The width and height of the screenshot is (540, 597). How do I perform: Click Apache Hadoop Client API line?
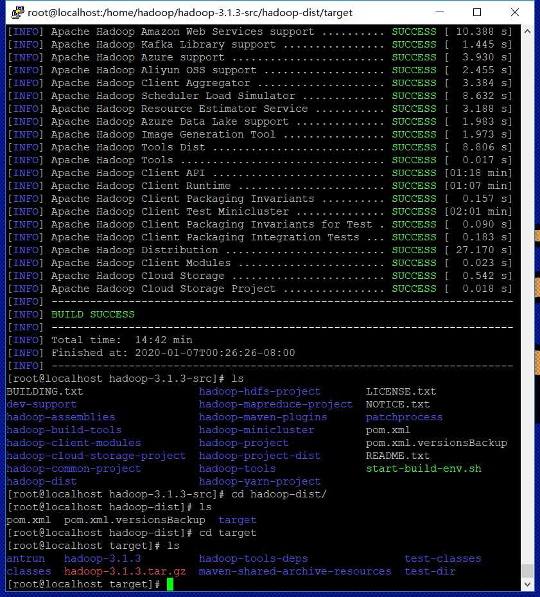(260, 174)
